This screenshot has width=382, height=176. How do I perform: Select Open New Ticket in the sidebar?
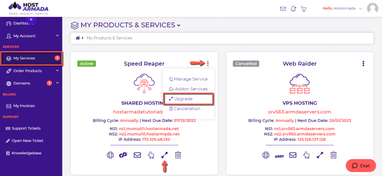tap(24, 141)
